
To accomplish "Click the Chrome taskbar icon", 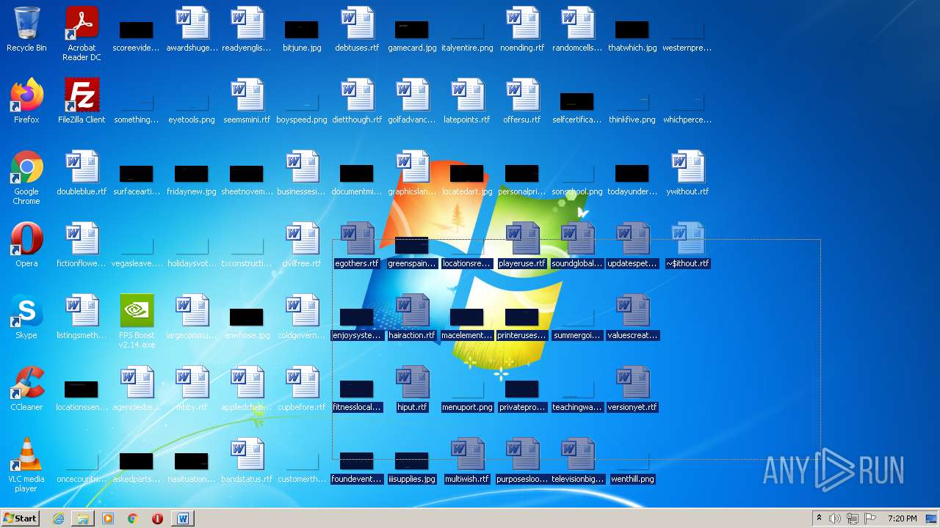I will tap(133, 518).
